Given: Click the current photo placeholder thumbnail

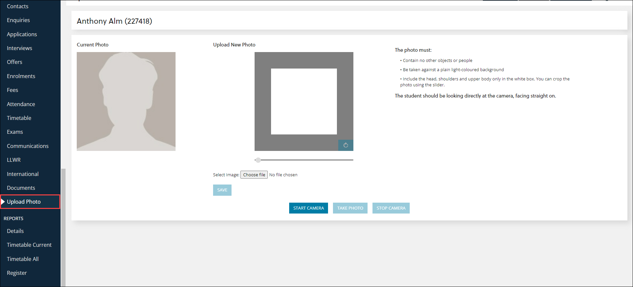Looking at the screenshot, I should click(126, 101).
